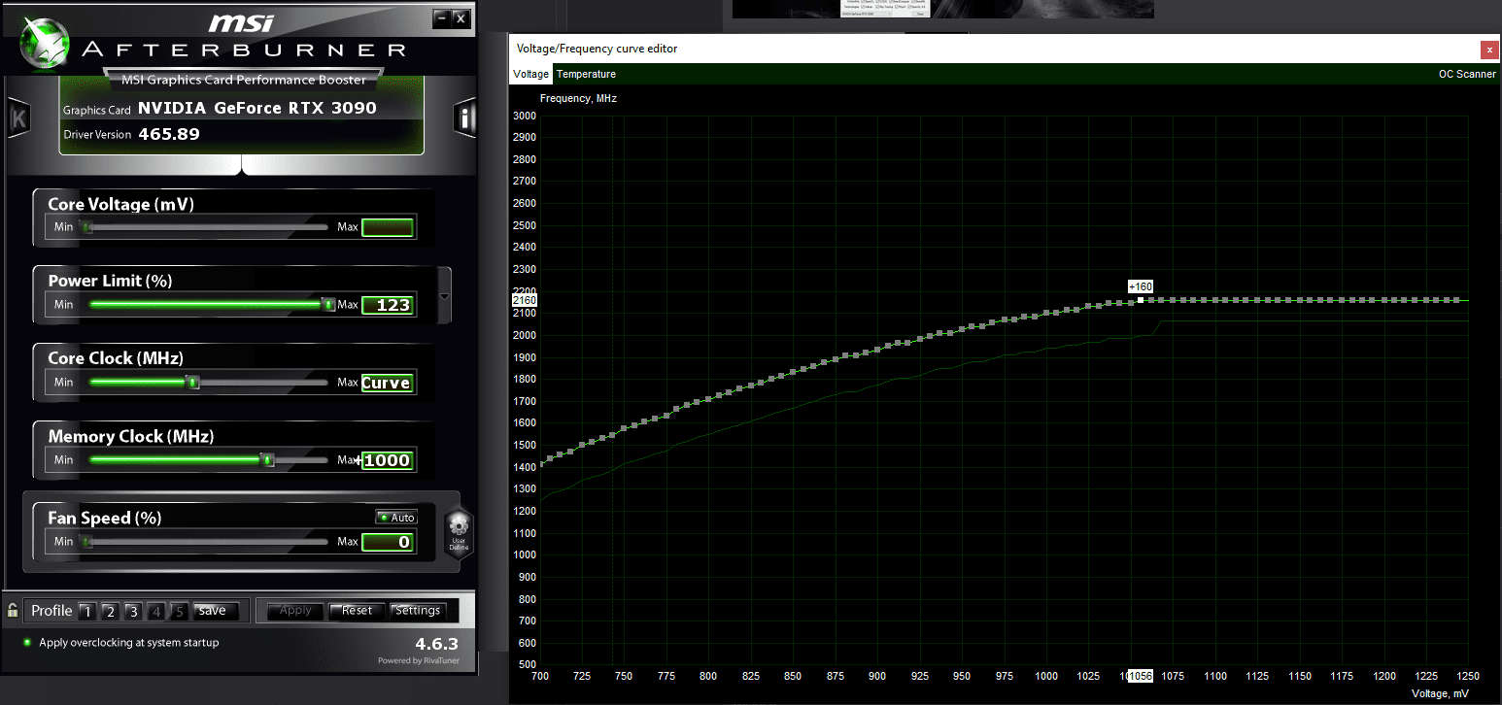Click the NVIDIA GeForce RTX 3090 card name
Screen dimensions: 1502x705
click(x=257, y=109)
